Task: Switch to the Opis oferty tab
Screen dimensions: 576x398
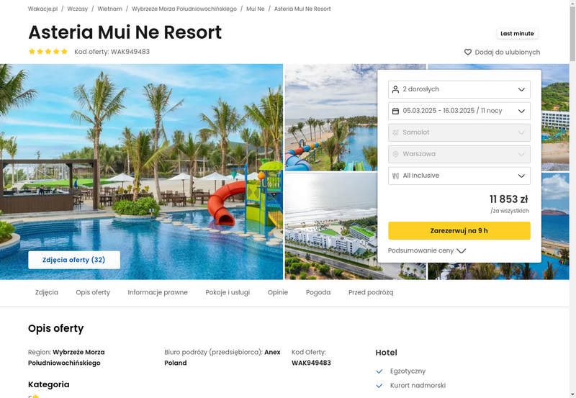Action: [x=93, y=292]
